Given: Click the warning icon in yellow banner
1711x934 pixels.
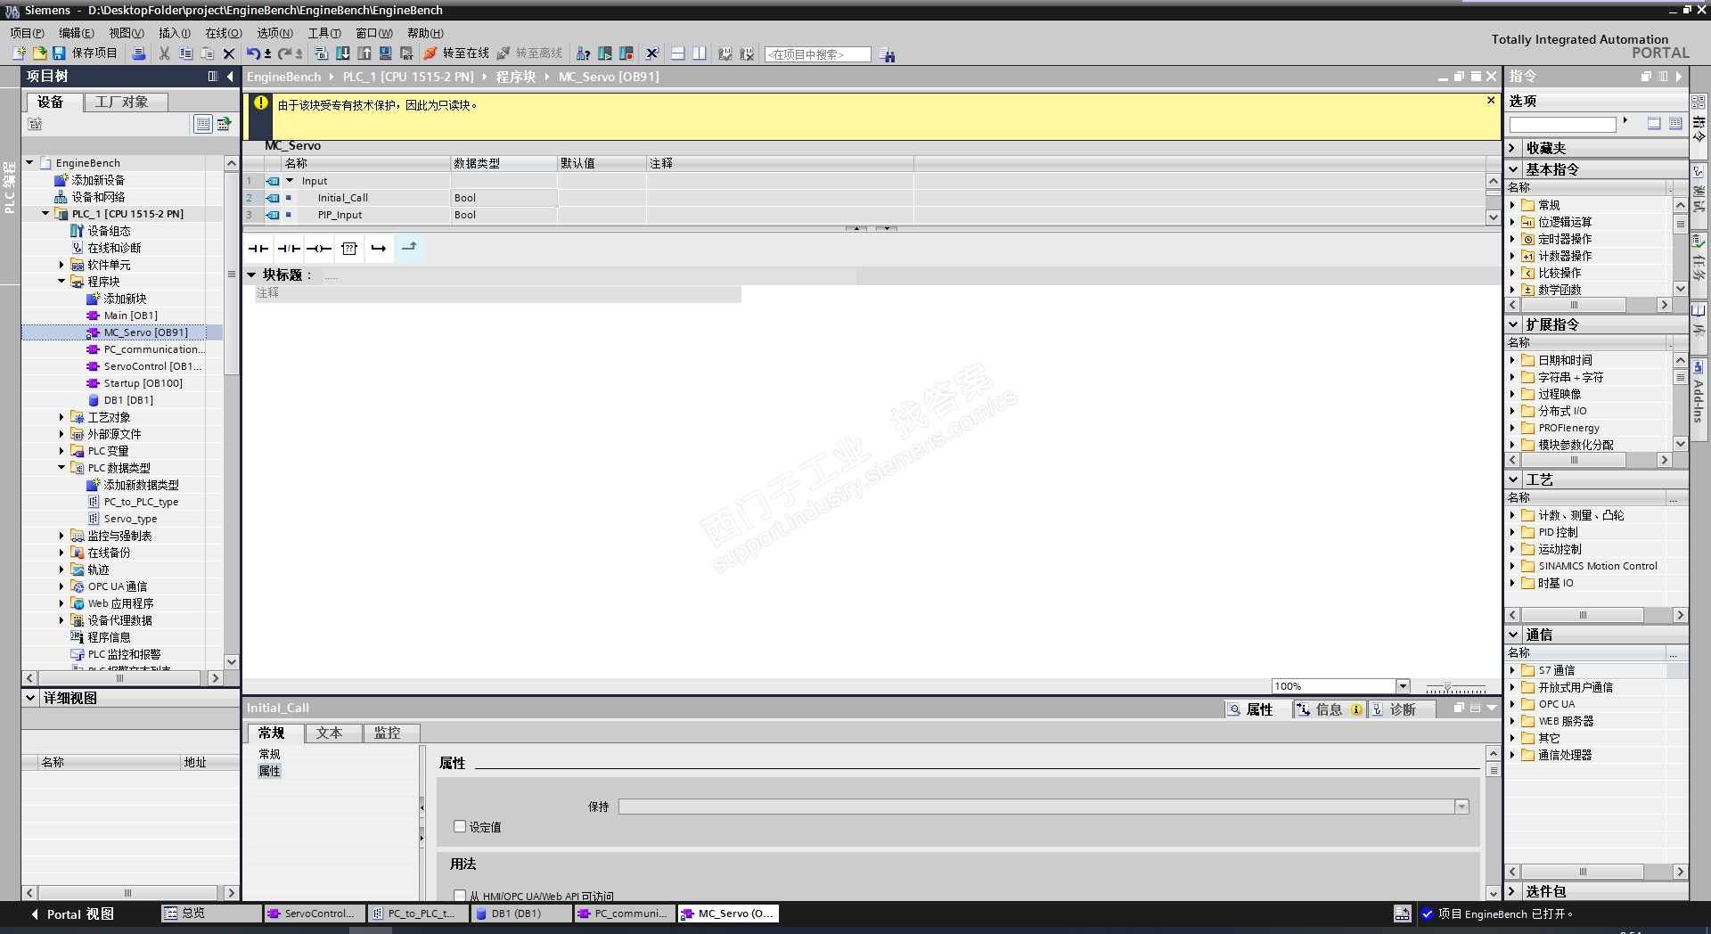Looking at the screenshot, I should pos(260,103).
